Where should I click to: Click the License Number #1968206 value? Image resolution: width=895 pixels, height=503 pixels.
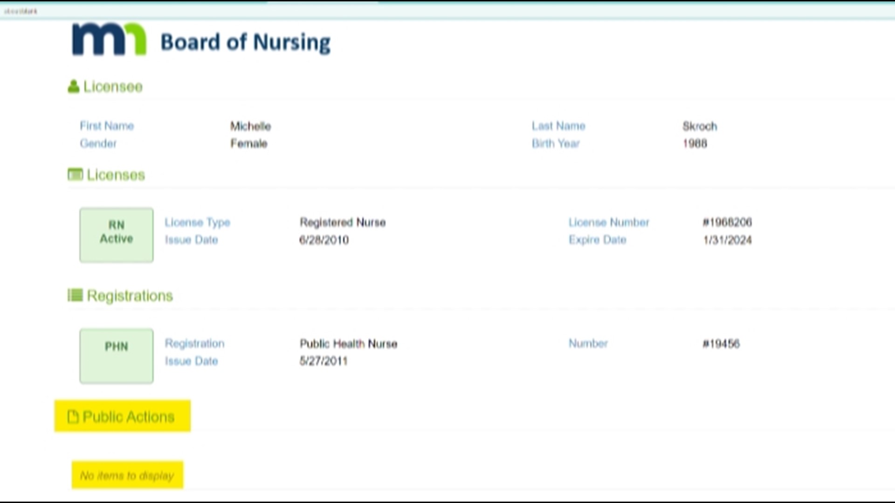(x=727, y=223)
